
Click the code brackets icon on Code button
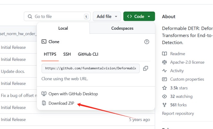pos(129,16)
